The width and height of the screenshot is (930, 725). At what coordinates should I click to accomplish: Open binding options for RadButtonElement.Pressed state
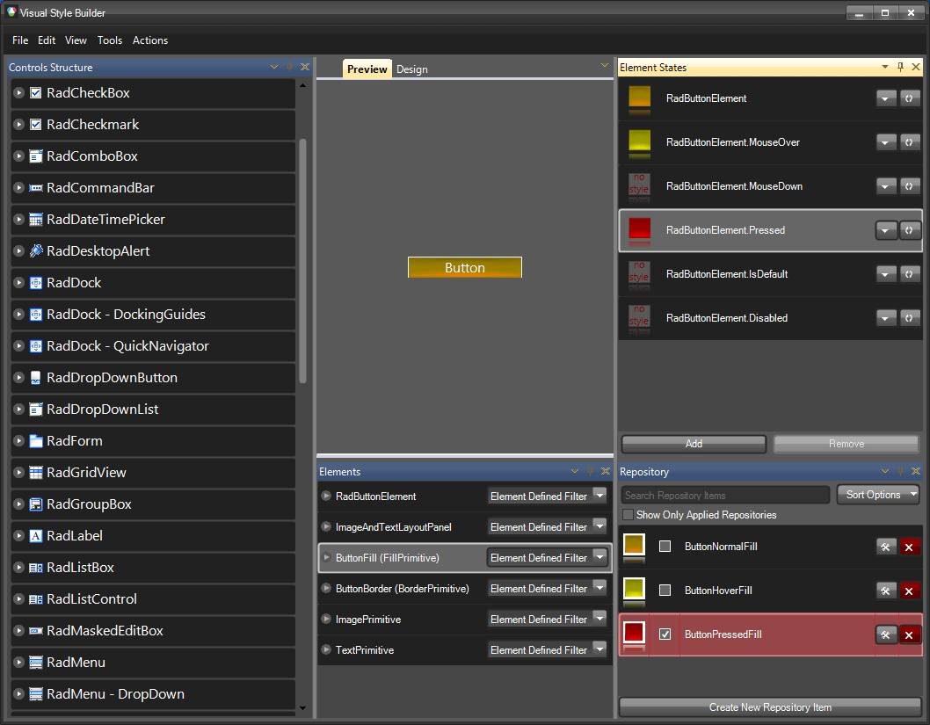(x=910, y=229)
